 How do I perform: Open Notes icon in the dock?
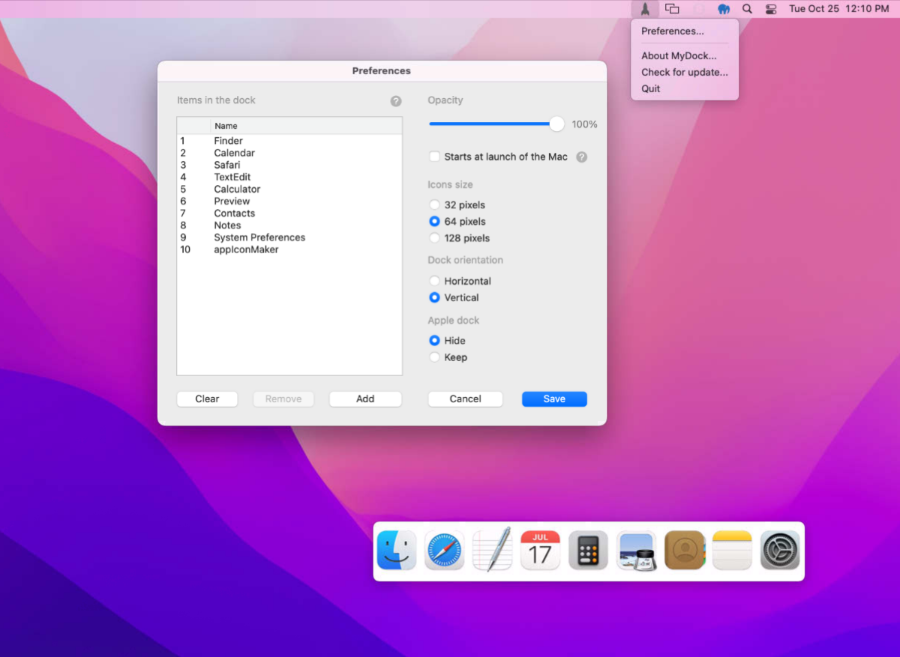(732, 551)
